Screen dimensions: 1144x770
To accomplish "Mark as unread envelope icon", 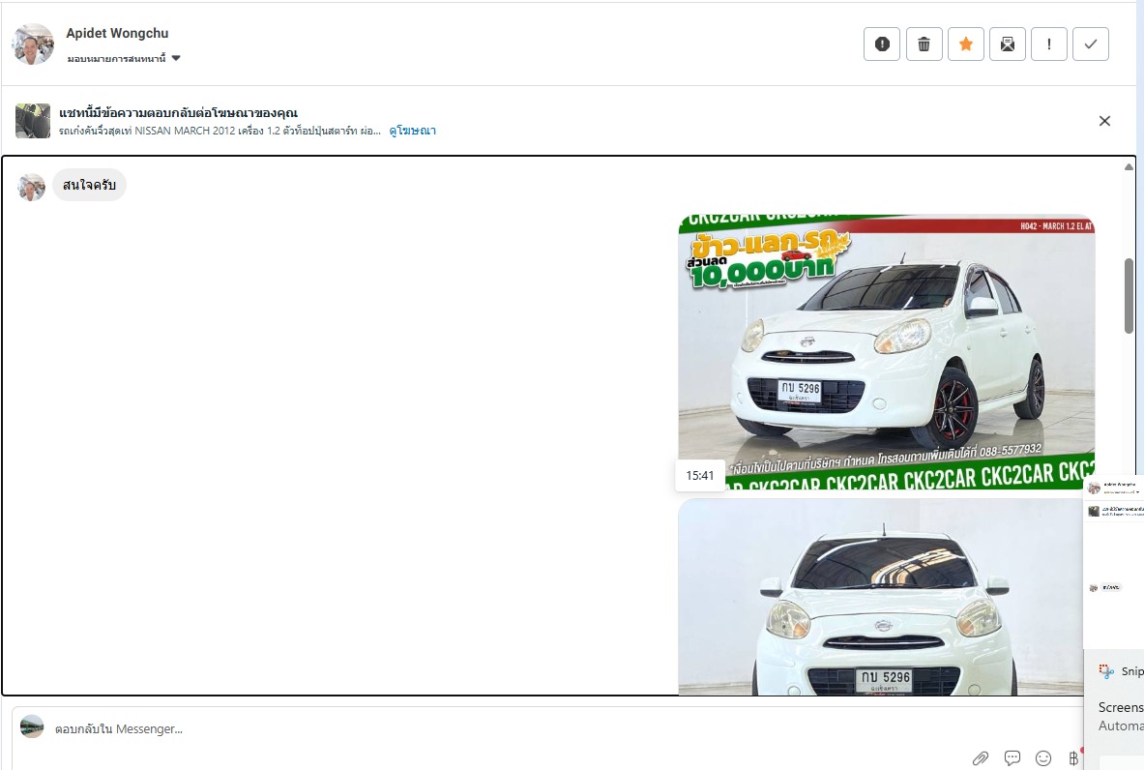I will coord(1008,44).
